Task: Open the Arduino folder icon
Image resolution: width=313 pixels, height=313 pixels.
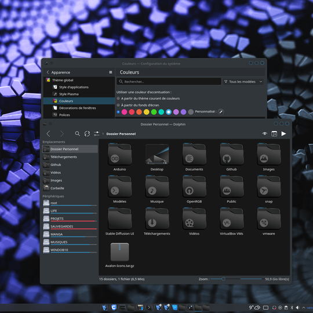Action: (x=119, y=154)
